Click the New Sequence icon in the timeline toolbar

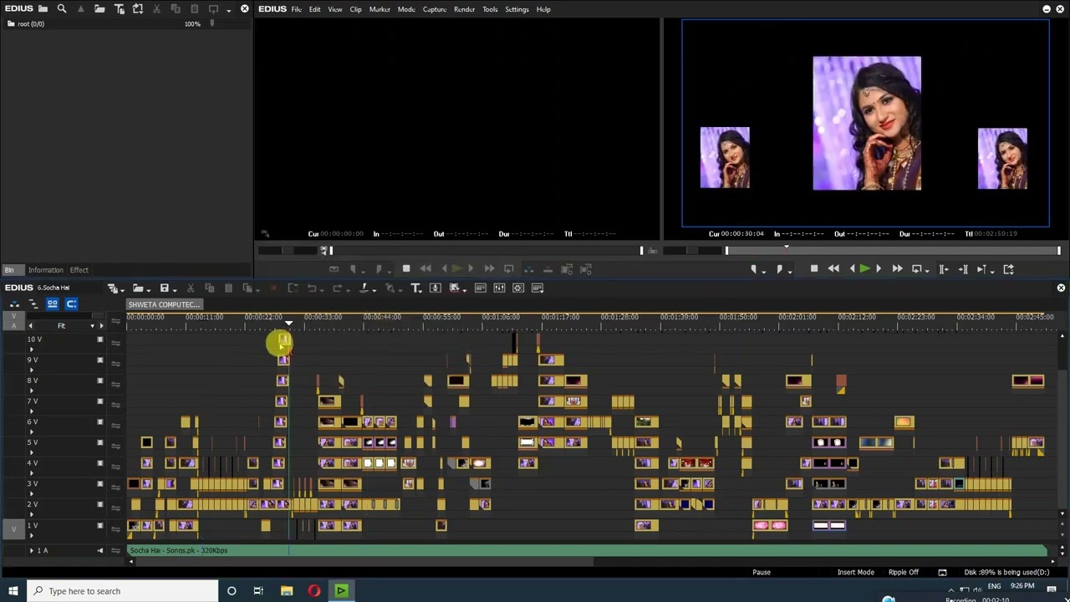pyautogui.click(x=113, y=288)
